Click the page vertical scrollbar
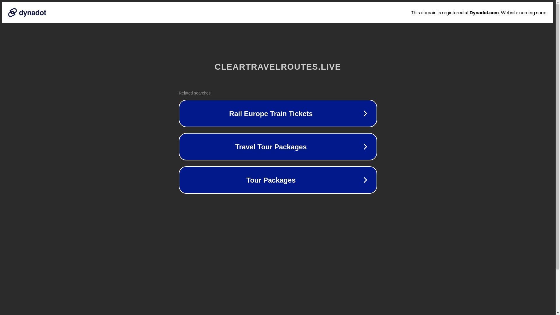The height and width of the screenshot is (315, 560). tap(558, 157)
